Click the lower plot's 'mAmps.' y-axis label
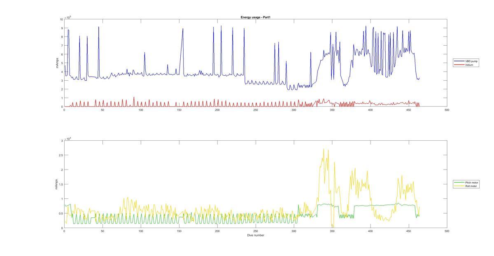Screen dimensions: 494x256 (x=57, y=184)
